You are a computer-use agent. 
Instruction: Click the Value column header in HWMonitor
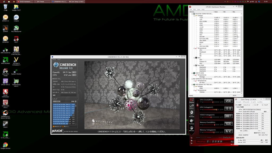coord(218,12)
